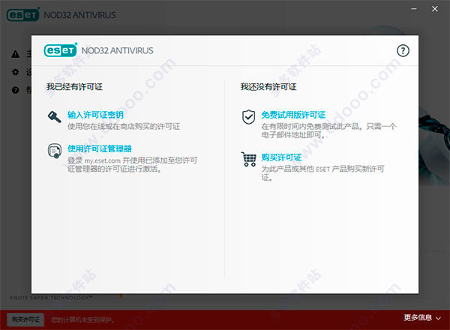
Task: Open 输入许可证密钥 link
Action: point(95,115)
